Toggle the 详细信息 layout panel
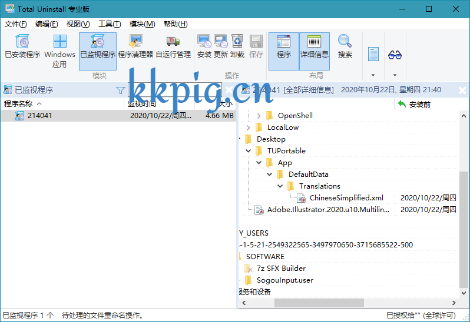 pyautogui.click(x=315, y=51)
